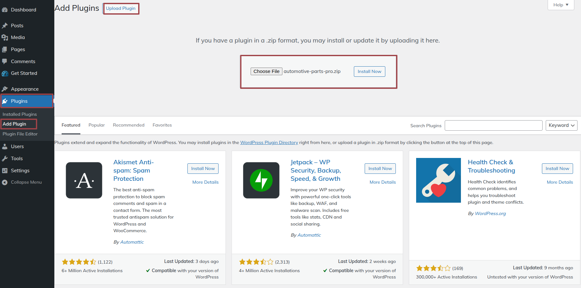
Task: Install the uploaded automotive-parts-pro.zip
Action: tap(369, 72)
